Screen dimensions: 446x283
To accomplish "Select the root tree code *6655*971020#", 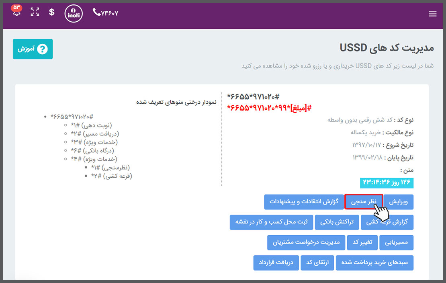I will click(x=72, y=117).
